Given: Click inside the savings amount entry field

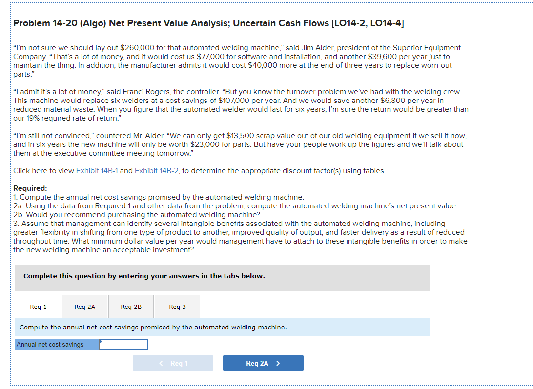Looking at the screenshot, I should click(123, 345).
